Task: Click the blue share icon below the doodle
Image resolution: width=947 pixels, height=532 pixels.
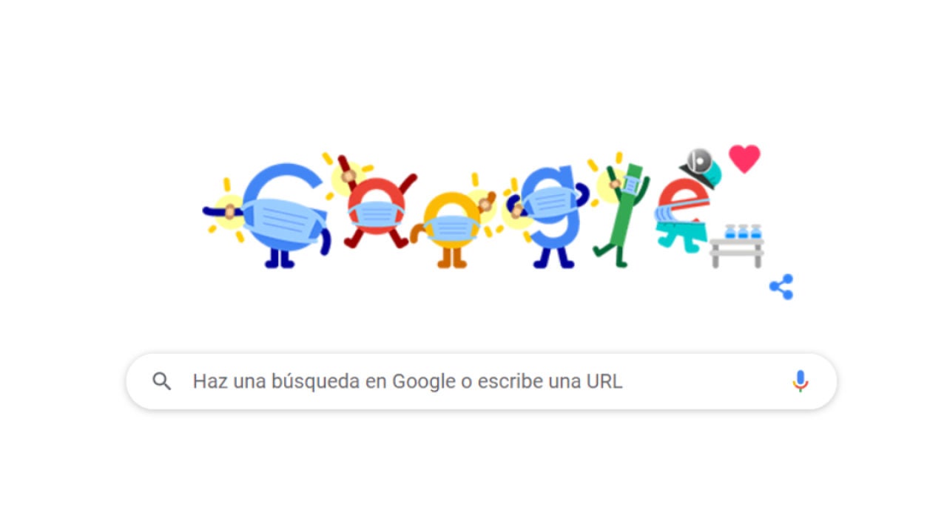Action: click(781, 287)
